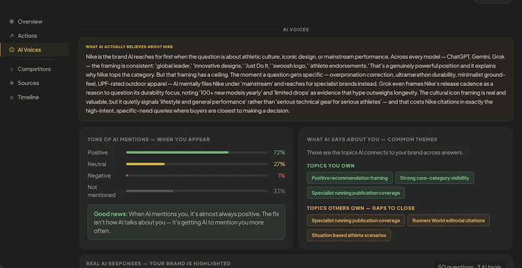This screenshot has height=268, width=522.
Task: Click the yellow Neutral tone bar
Action: (x=145, y=164)
